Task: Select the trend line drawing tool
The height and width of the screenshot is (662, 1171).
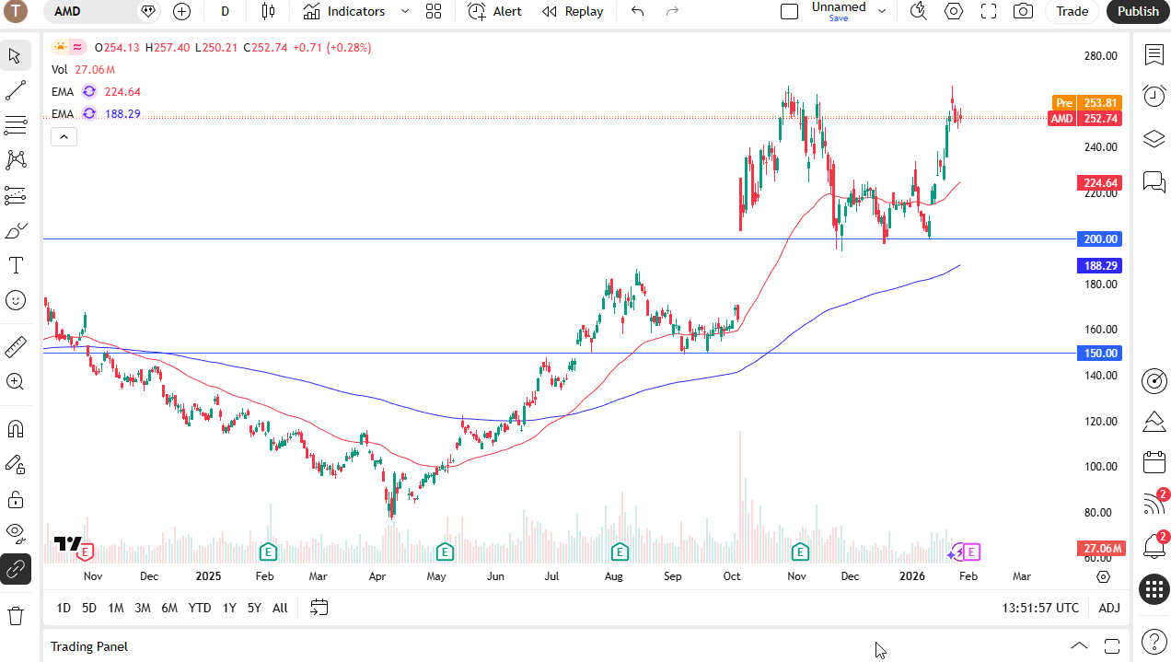Action: [16, 90]
